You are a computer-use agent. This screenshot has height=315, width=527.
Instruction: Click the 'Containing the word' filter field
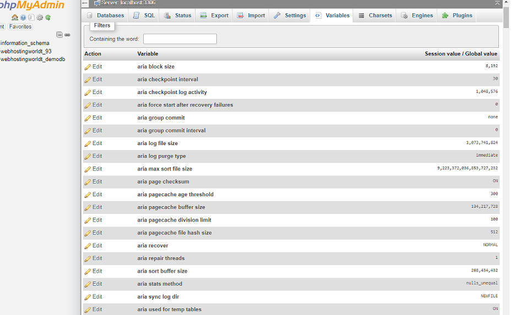[x=180, y=39]
